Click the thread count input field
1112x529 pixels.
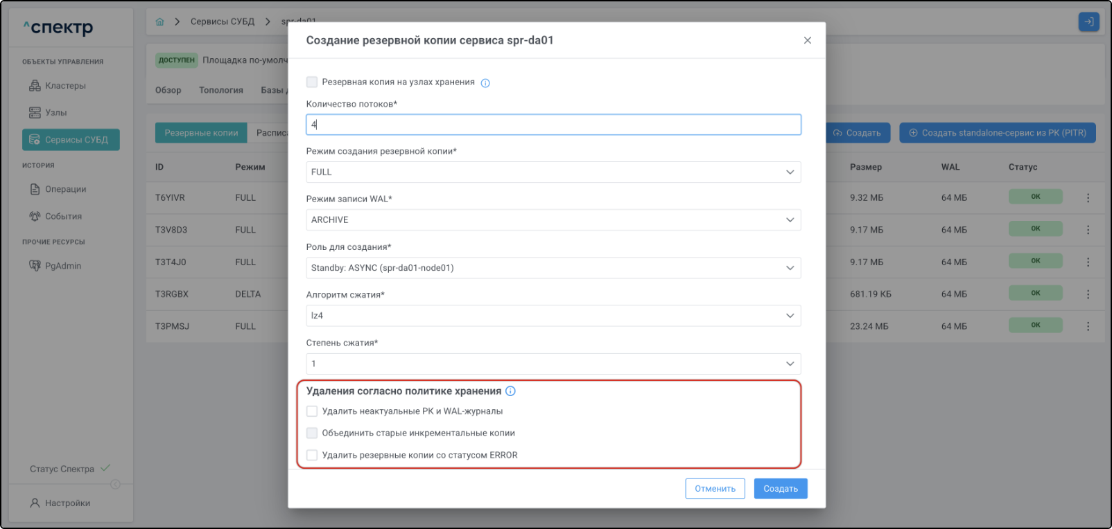click(553, 125)
